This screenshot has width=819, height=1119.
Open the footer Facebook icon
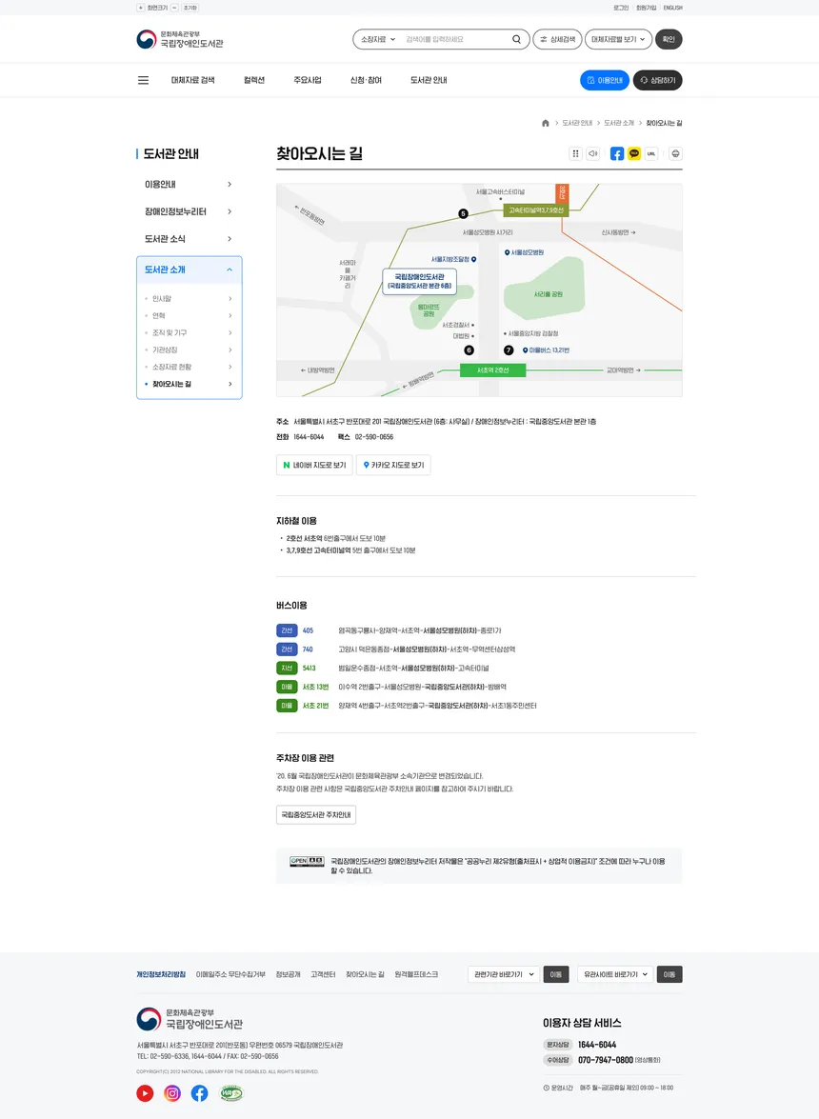(x=200, y=1092)
